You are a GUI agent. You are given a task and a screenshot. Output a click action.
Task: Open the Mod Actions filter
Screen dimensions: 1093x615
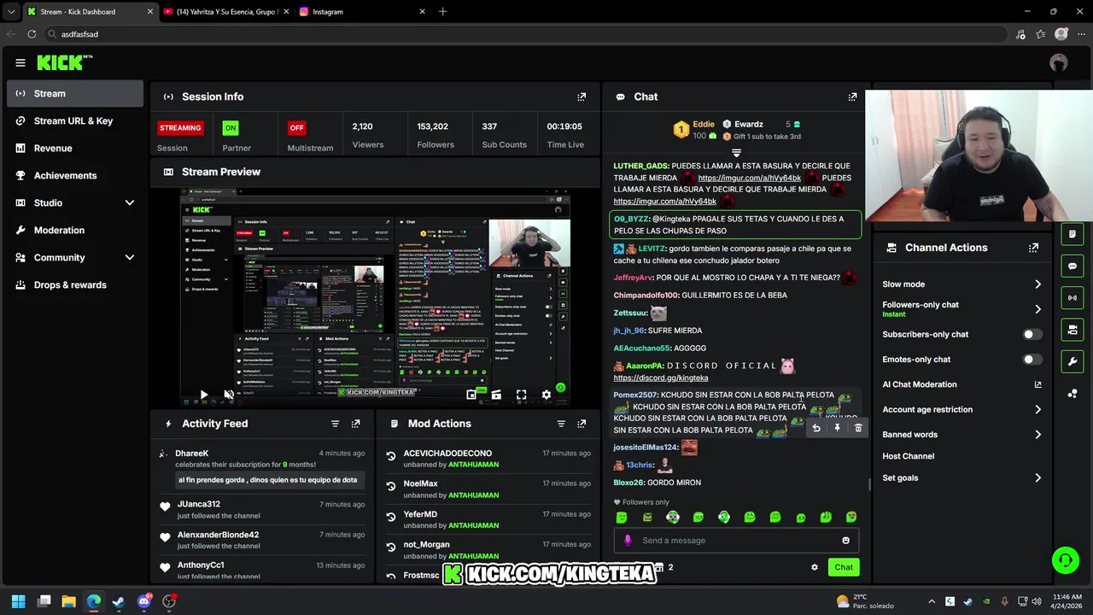tap(561, 424)
